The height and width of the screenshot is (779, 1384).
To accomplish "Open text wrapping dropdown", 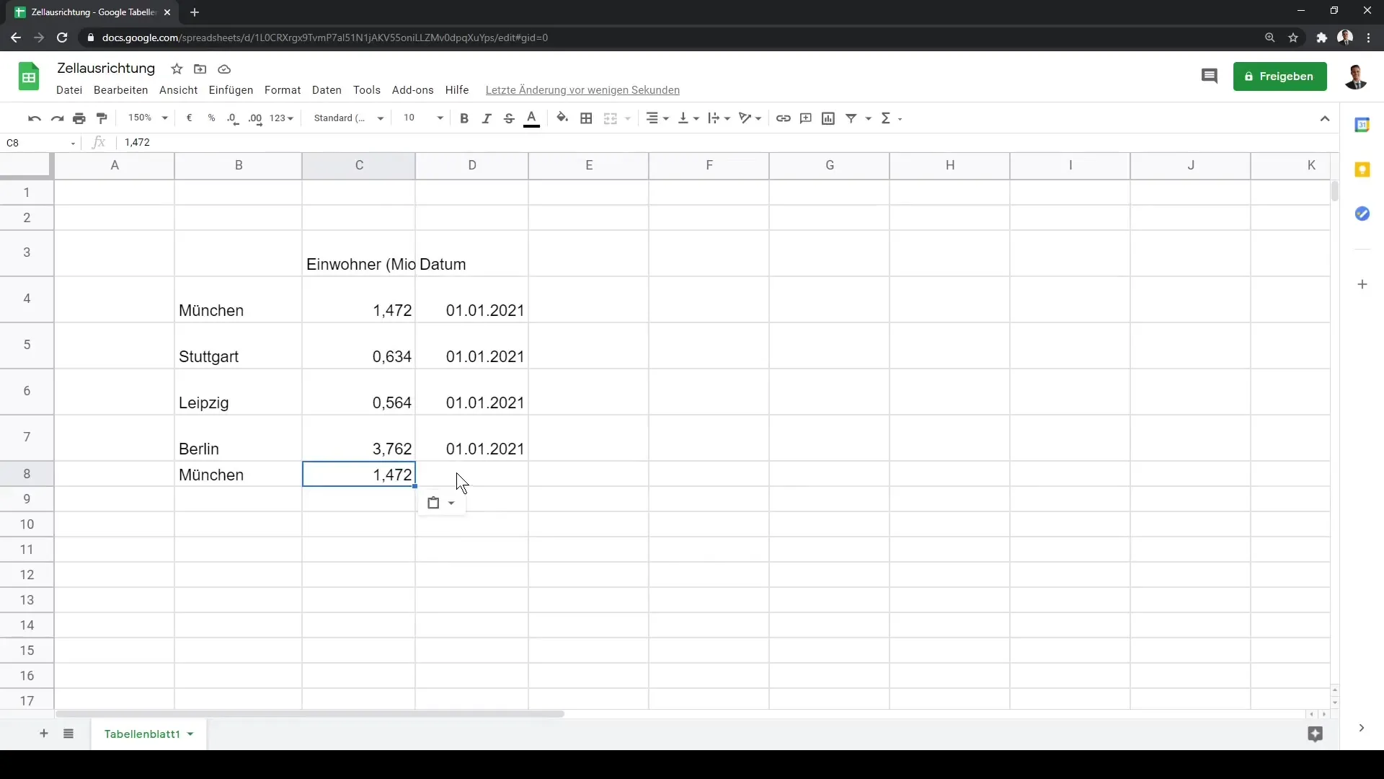I will coord(719,118).
